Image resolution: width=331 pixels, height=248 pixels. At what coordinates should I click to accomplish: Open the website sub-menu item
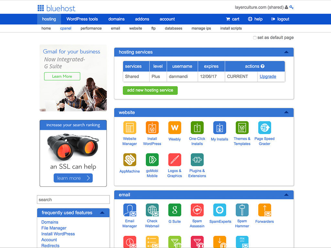(135, 28)
